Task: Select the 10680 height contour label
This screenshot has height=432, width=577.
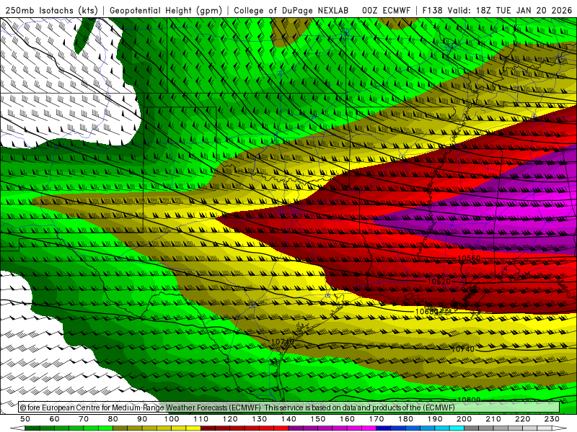Action: pos(427,312)
